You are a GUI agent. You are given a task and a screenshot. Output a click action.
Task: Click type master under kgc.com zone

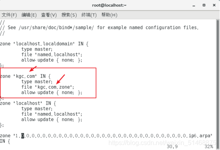click(x=37, y=82)
